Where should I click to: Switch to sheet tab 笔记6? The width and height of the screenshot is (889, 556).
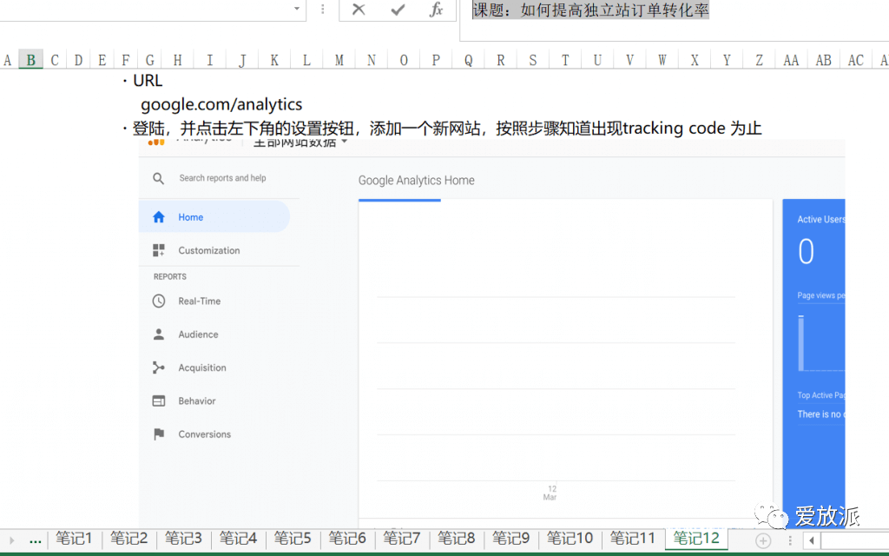coord(347,538)
